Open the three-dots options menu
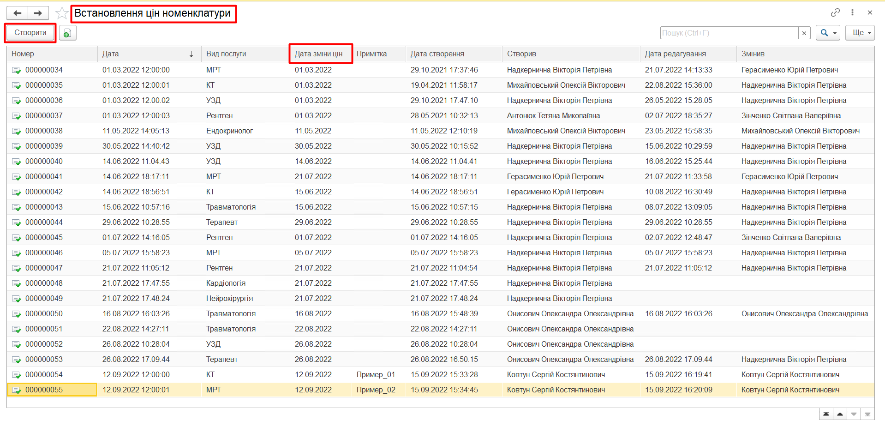This screenshot has height=427, width=885. (852, 12)
